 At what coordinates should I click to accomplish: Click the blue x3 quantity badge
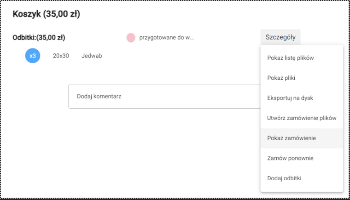tap(33, 56)
